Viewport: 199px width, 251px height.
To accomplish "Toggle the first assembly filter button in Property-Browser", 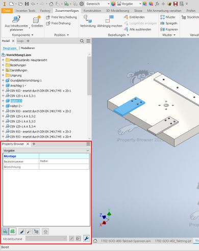I will (5, 231).
